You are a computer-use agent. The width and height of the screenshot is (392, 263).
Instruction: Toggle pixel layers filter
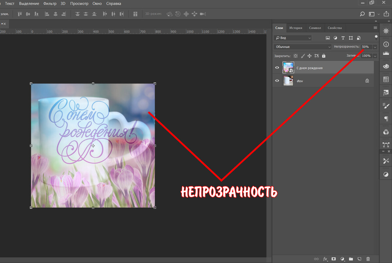coord(327,38)
